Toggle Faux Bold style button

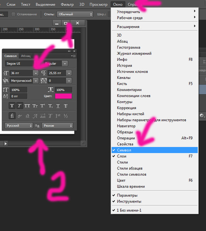point(12,105)
